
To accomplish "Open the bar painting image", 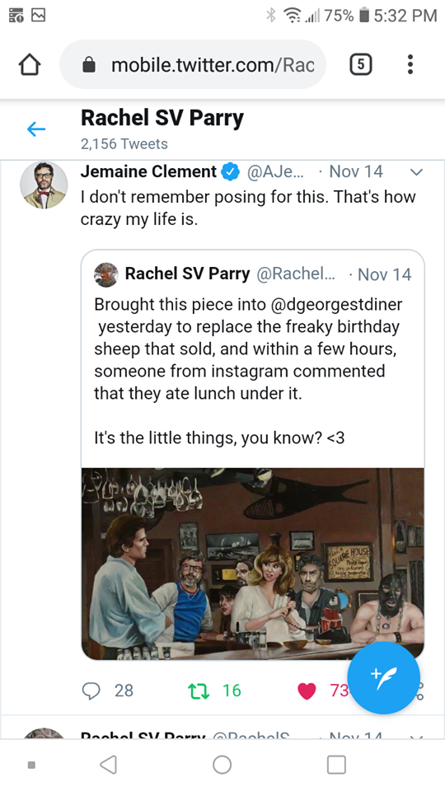I will point(253,564).
